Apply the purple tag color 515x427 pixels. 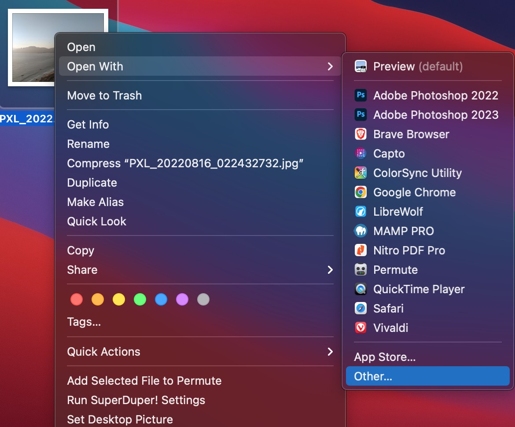pyautogui.click(x=182, y=299)
